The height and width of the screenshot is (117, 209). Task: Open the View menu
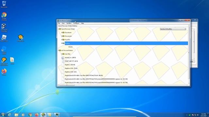click(x=63, y=23)
